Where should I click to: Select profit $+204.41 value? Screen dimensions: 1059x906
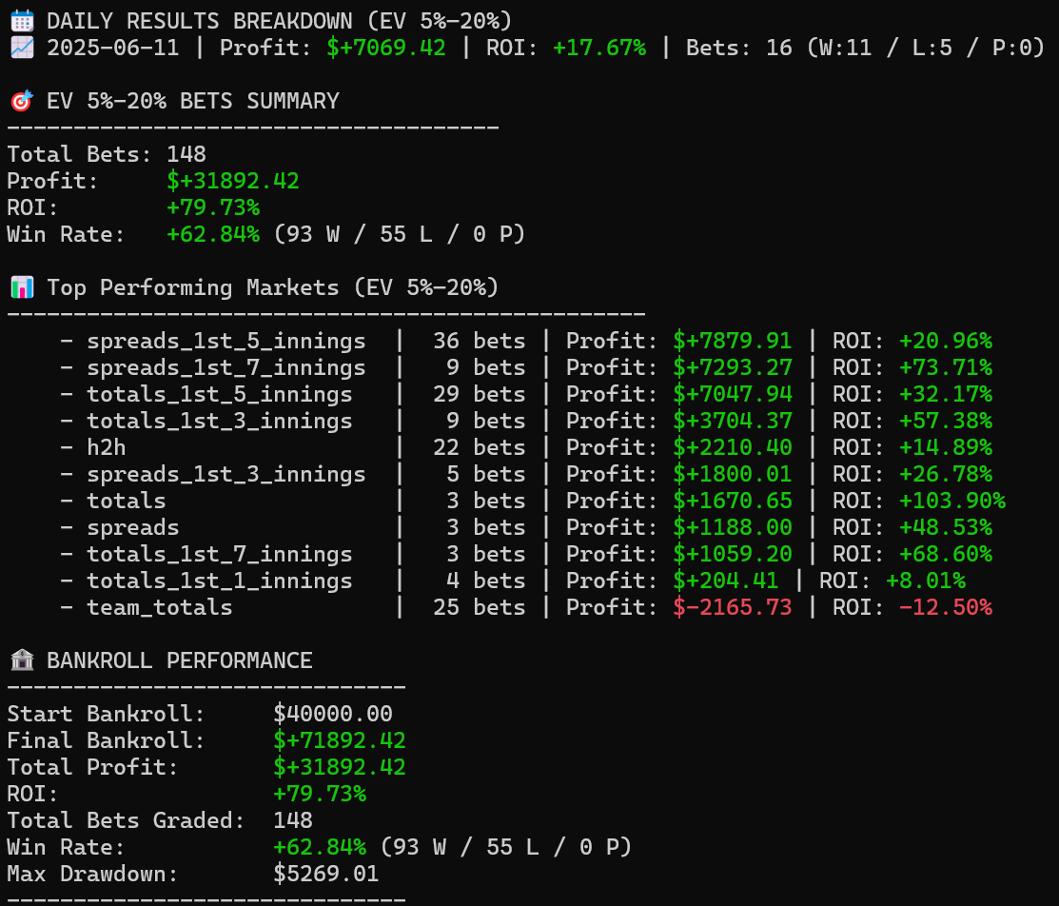point(726,581)
